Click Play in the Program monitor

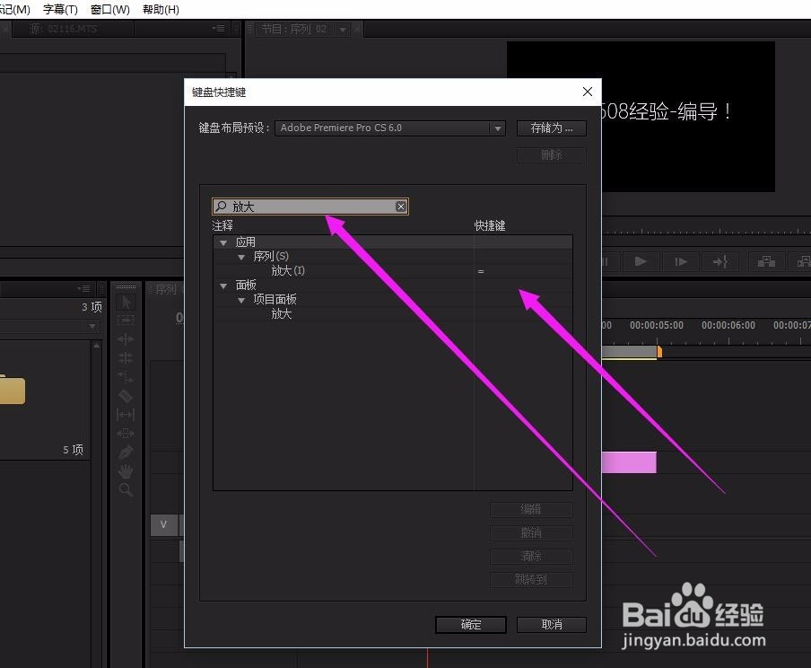(x=641, y=261)
